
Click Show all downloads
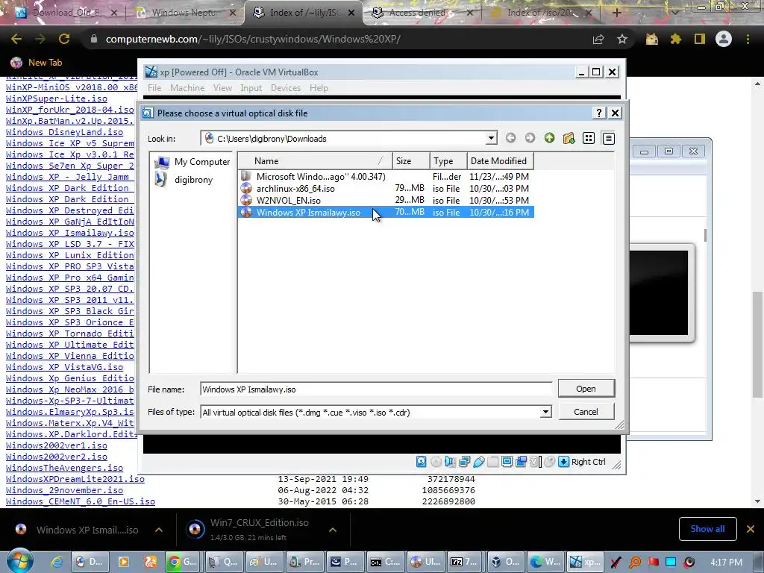pos(707,529)
